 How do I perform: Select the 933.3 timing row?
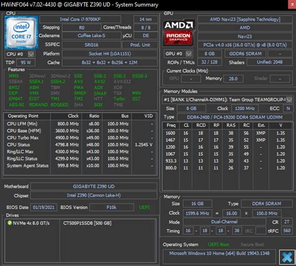click(227, 161)
